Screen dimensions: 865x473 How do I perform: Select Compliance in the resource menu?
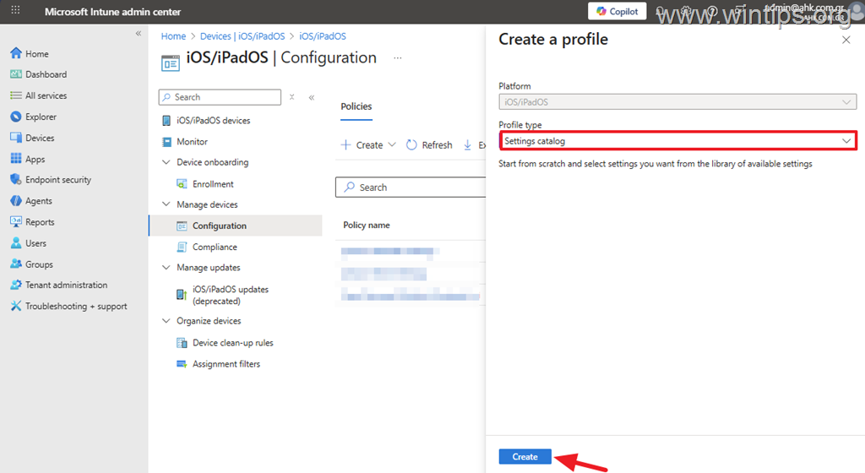tap(215, 247)
